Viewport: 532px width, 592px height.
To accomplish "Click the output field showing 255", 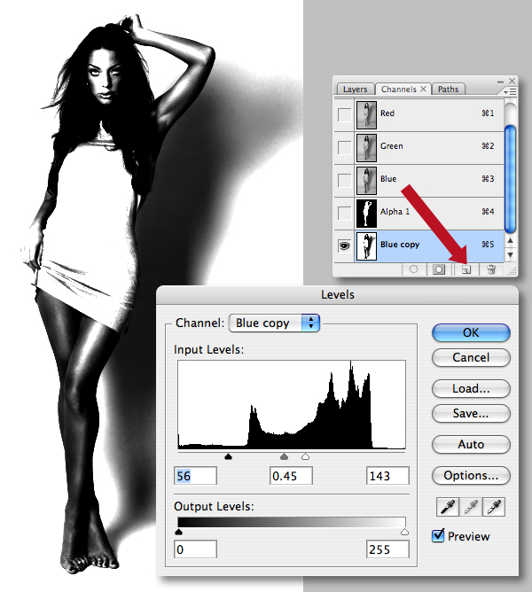I will (387, 549).
